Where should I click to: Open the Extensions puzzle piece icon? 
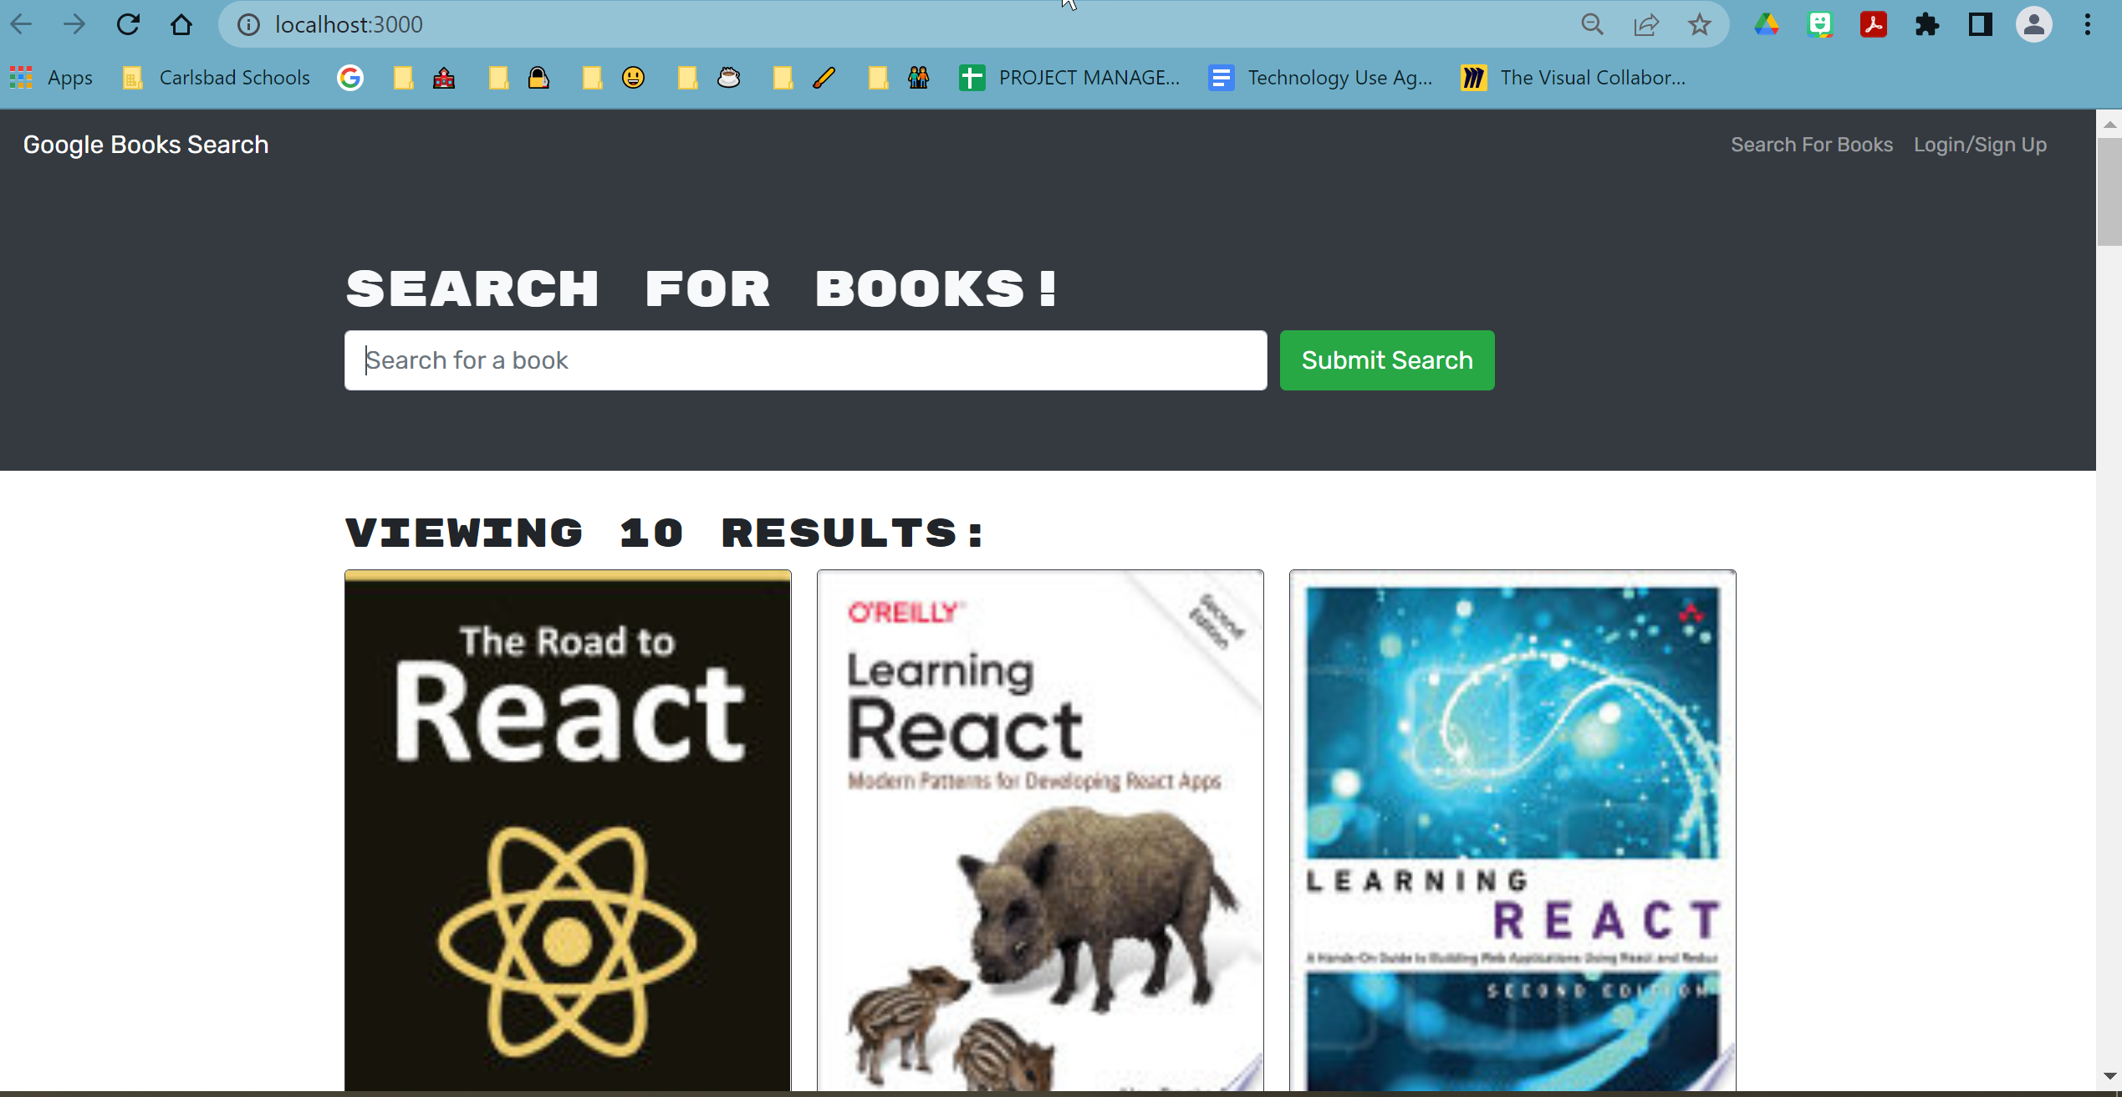tap(1926, 24)
